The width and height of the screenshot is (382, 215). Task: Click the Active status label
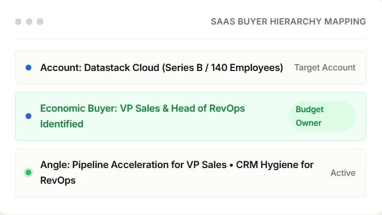[343, 173]
